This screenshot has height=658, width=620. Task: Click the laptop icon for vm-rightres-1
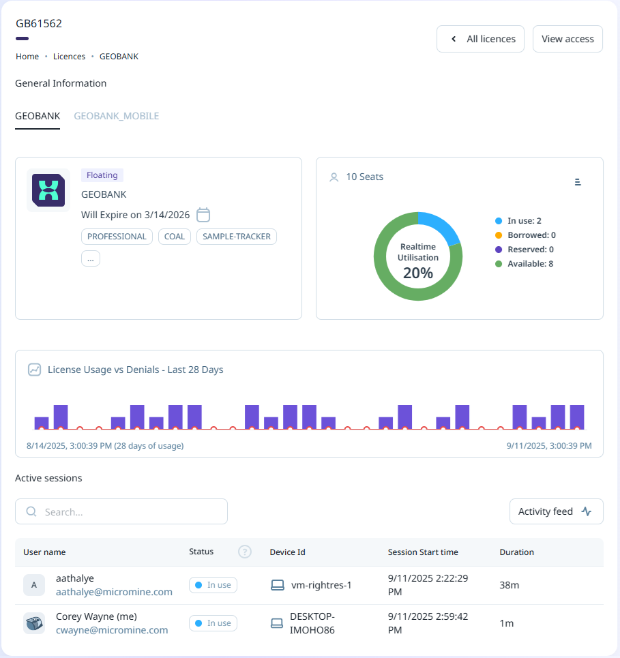(278, 585)
